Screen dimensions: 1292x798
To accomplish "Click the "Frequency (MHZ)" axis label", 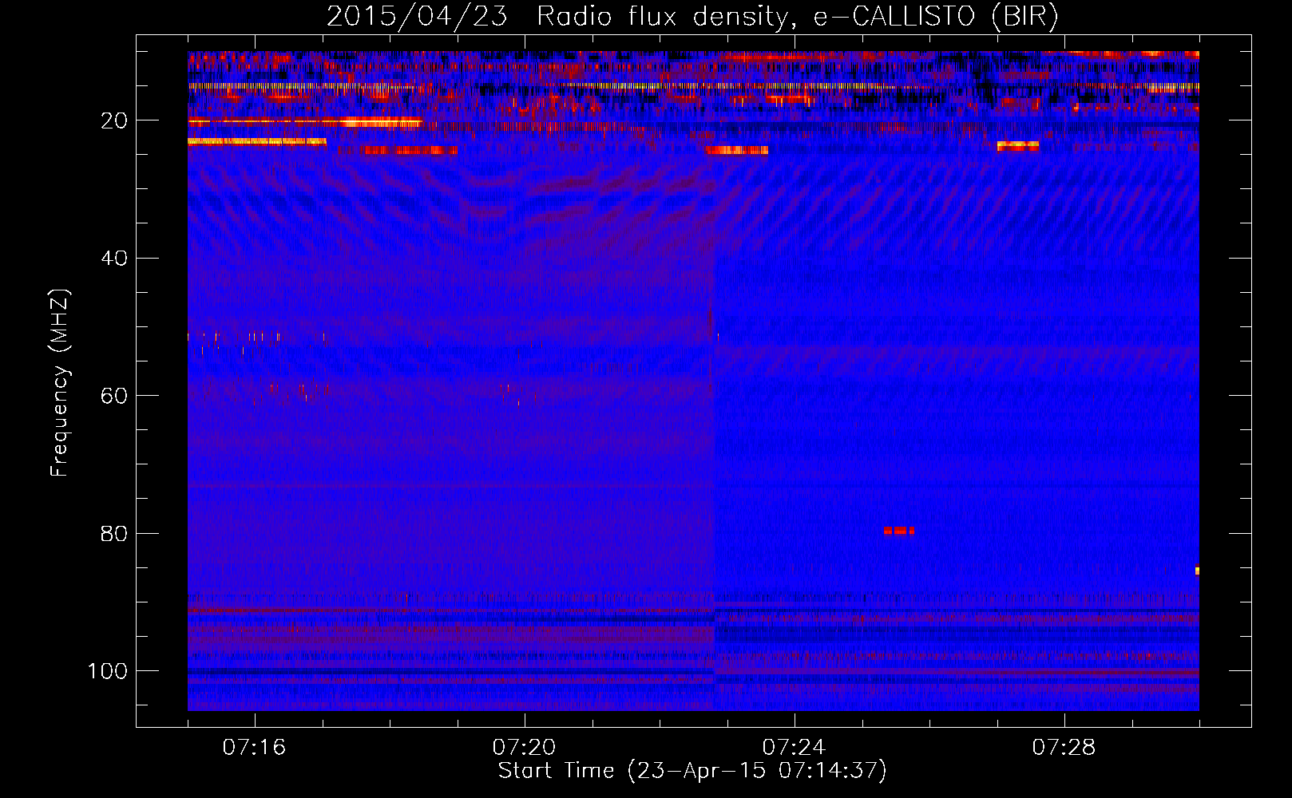I will pyautogui.click(x=60, y=382).
